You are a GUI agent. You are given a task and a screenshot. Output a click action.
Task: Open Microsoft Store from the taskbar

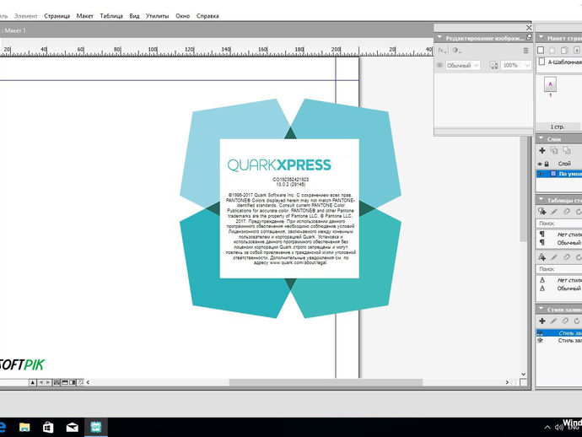[x=48, y=428]
